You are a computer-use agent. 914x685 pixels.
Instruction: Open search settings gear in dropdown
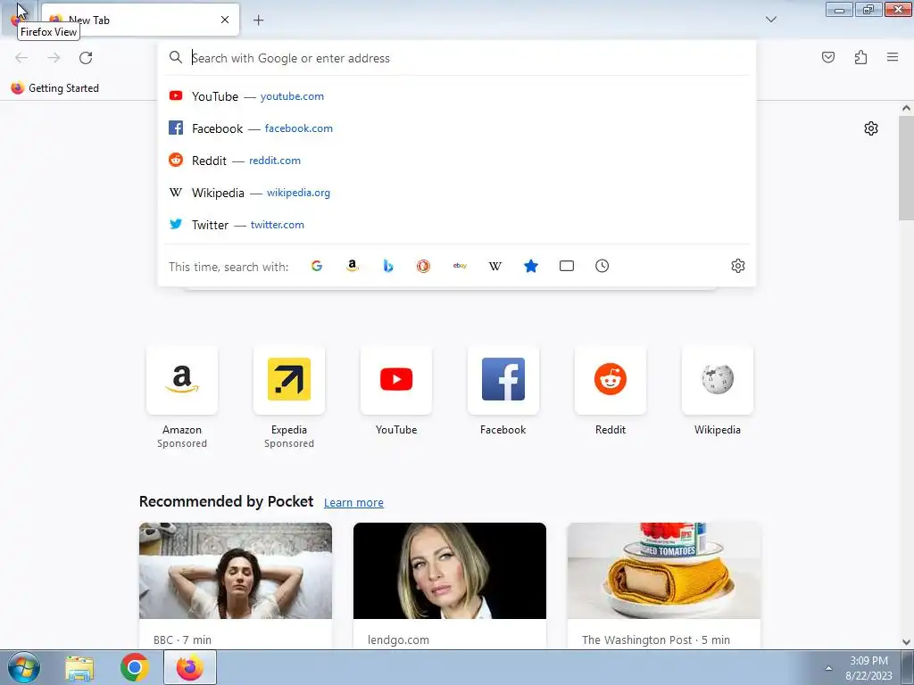click(x=738, y=266)
